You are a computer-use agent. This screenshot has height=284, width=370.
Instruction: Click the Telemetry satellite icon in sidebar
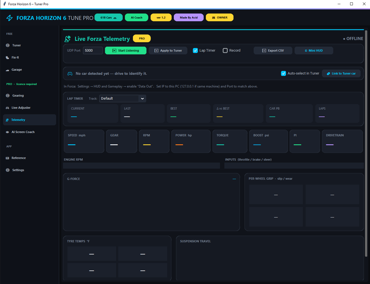[x=7, y=120]
